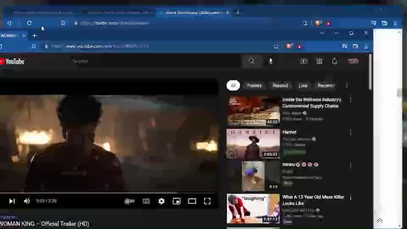
Task: Select the All filter chip
Action: [233, 85]
